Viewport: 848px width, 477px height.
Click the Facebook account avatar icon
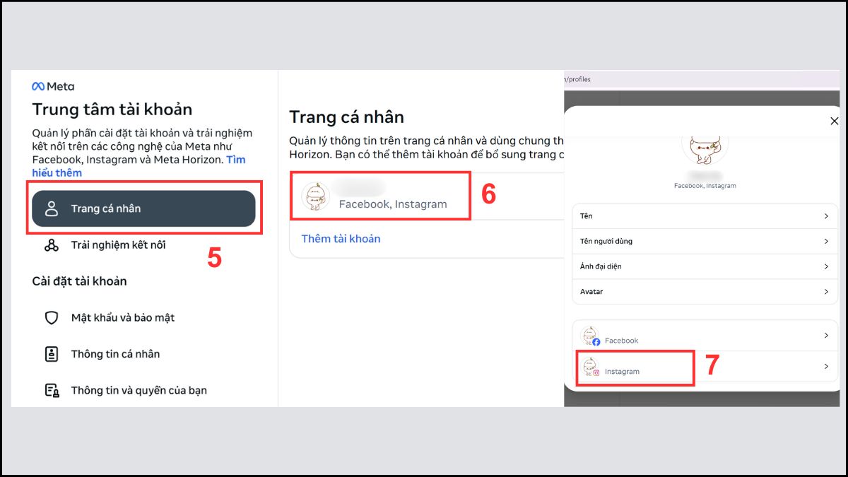(x=590, y=336)
